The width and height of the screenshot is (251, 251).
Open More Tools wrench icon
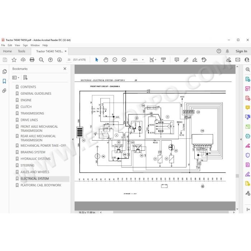[x=248, y=193]
